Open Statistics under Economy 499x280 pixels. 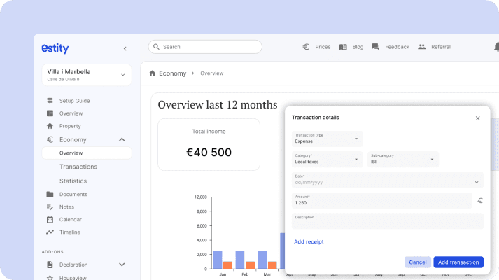coord(73,181)
